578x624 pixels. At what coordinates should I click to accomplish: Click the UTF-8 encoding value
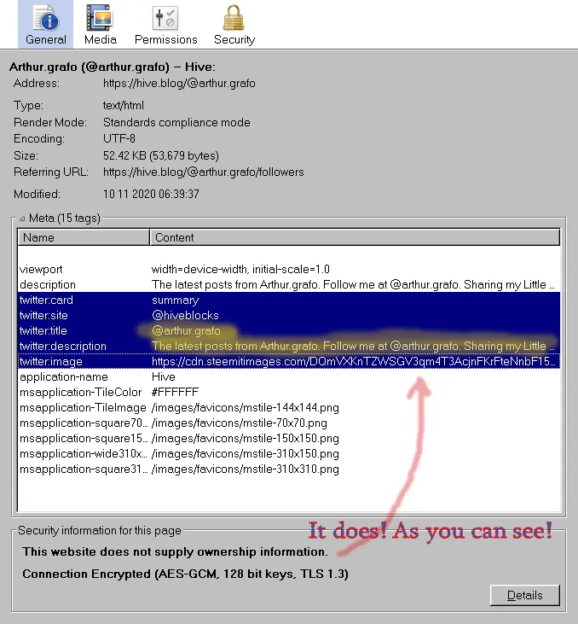click(x=119, y=138)
